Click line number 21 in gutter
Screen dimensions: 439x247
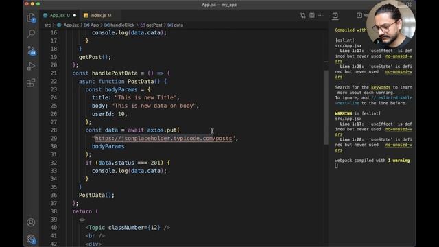pyautogui.click(x=54, y=73)
